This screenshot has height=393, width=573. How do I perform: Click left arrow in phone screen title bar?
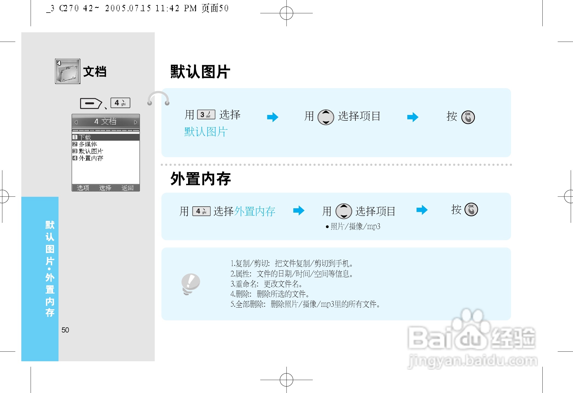(76, 122)
